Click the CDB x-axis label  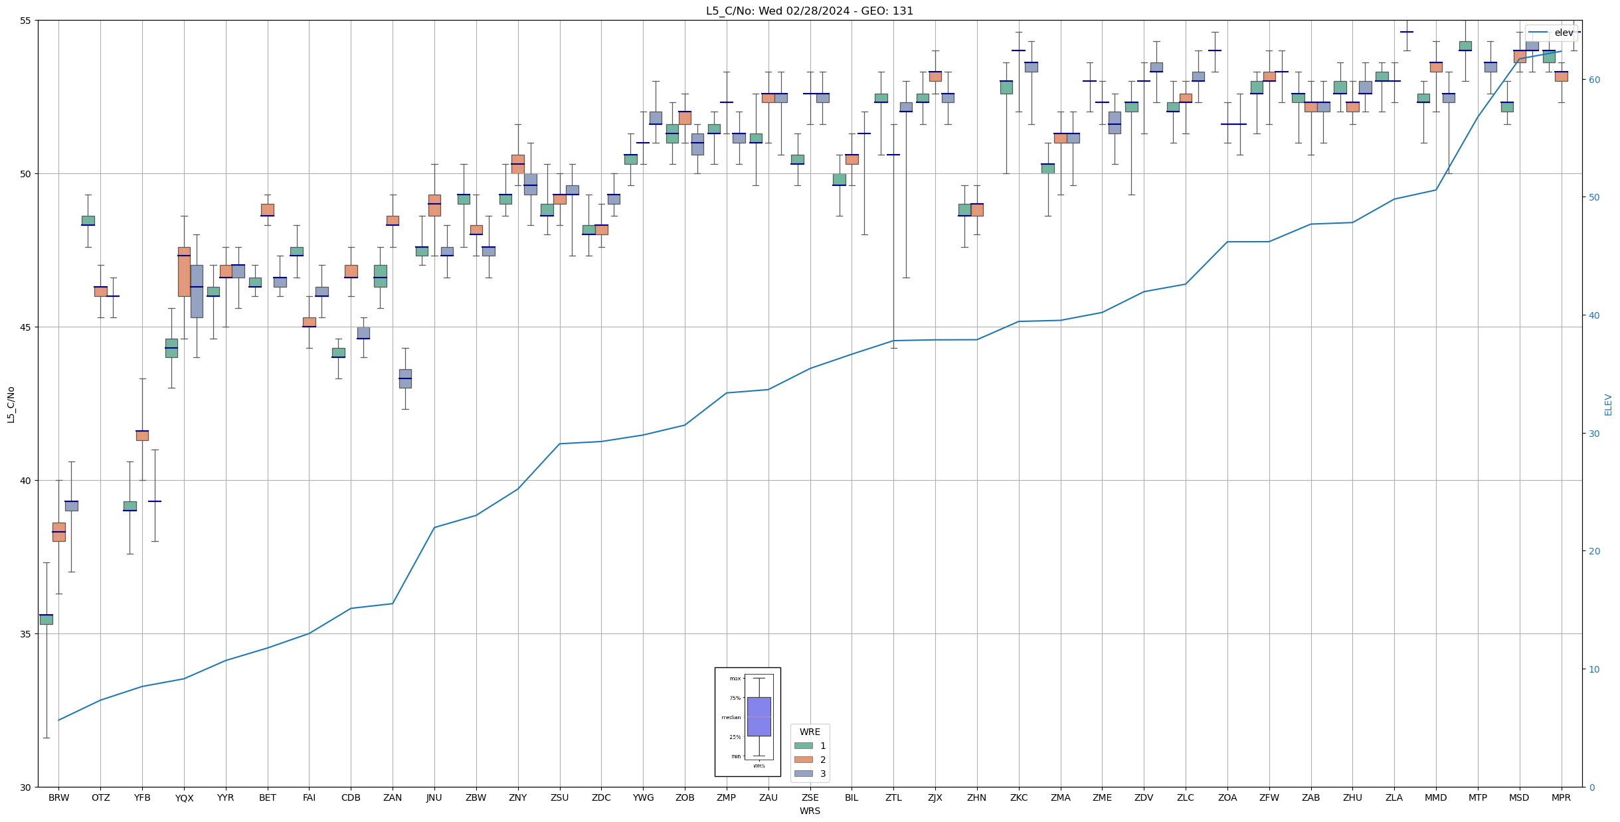tap(351, 797)
